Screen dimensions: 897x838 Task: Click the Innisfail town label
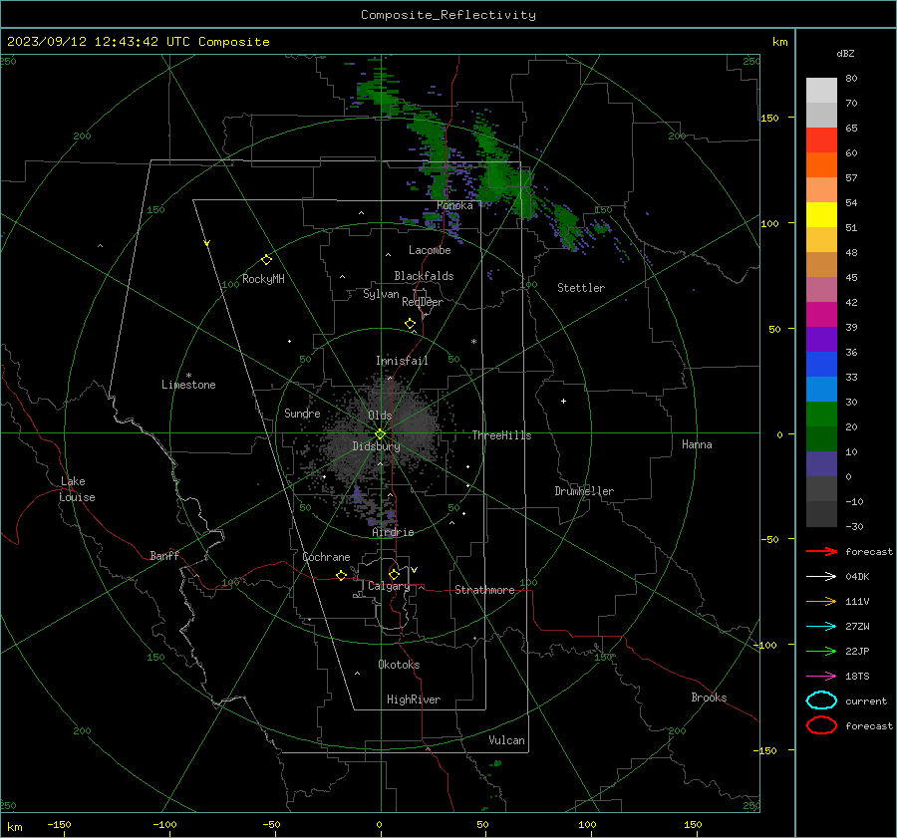[x=402, y=361]
